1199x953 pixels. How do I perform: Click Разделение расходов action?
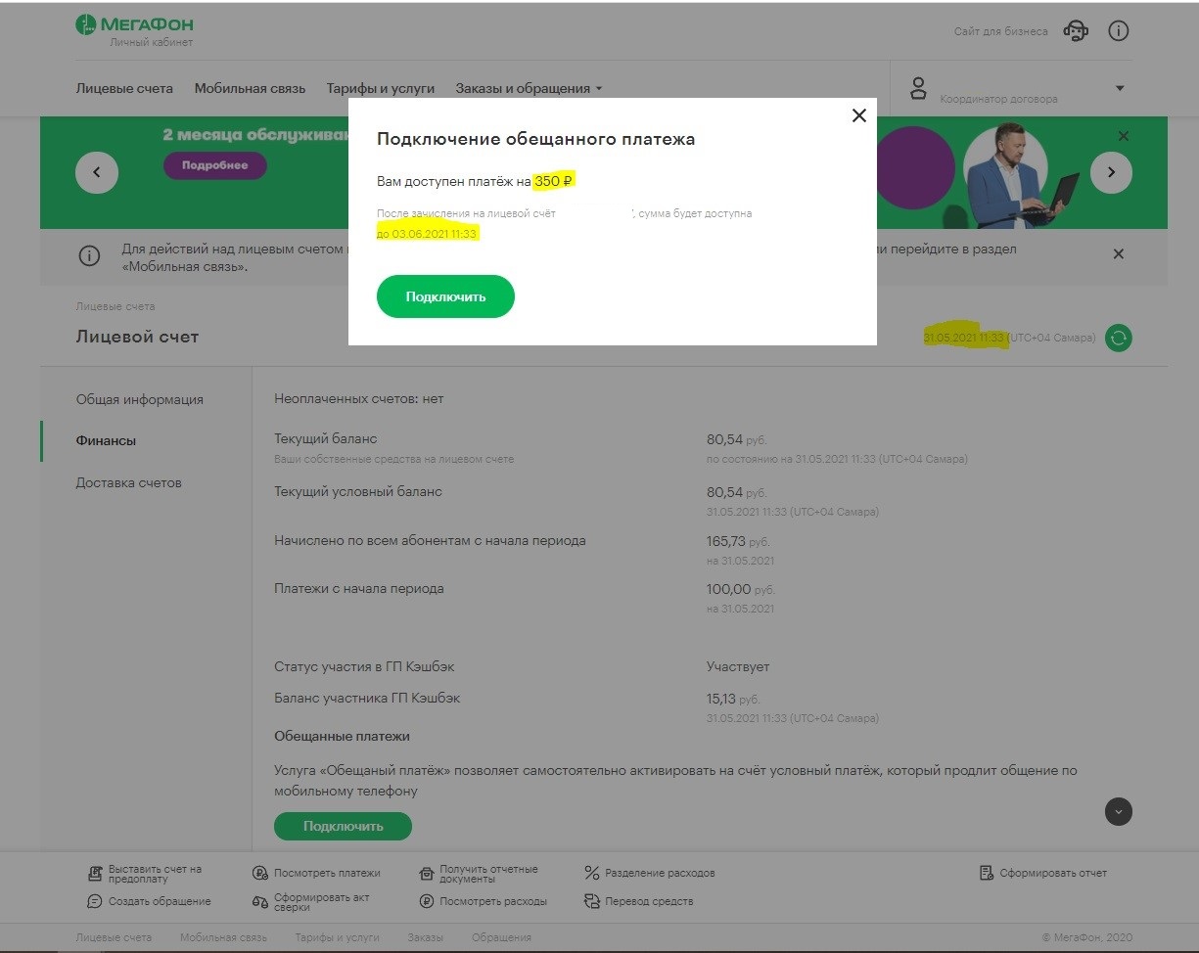click(650, 873)
